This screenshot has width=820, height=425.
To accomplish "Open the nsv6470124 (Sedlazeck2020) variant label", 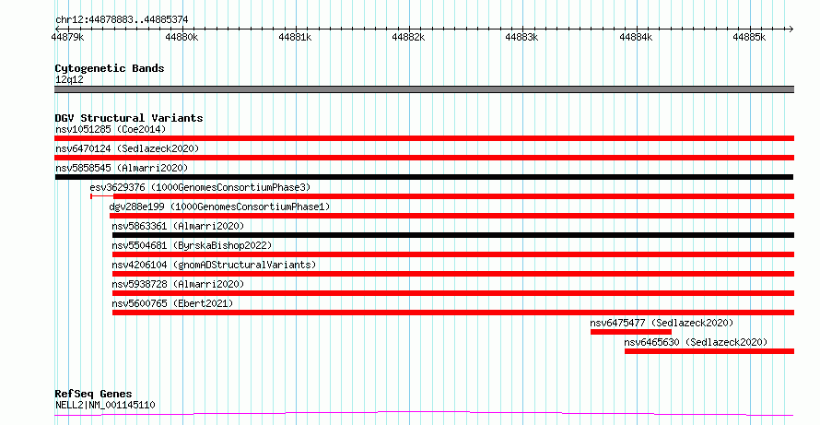I will pos(127,148).
